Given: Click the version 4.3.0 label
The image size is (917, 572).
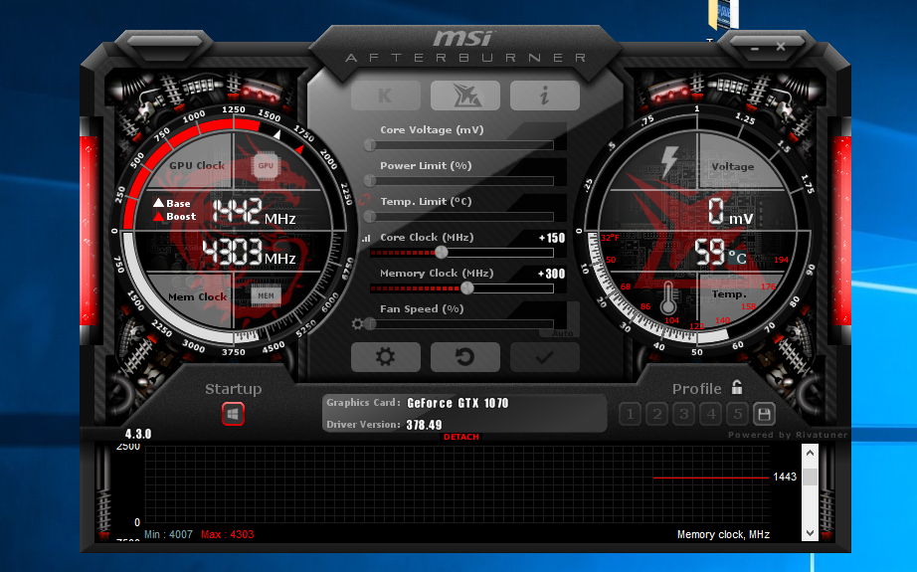Looking at the screenshot, I should (x=138, y=434).
